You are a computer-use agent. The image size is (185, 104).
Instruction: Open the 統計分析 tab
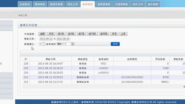click(x=138, y=4)
